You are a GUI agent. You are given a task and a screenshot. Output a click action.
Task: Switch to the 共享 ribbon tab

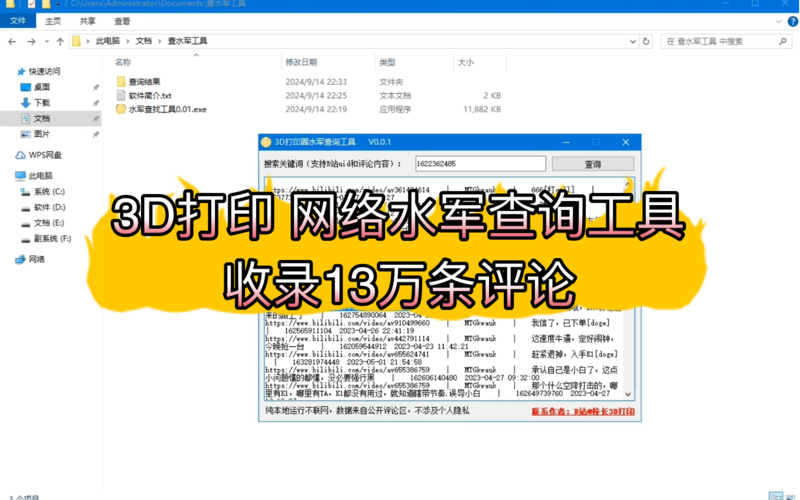click(87, 21)
